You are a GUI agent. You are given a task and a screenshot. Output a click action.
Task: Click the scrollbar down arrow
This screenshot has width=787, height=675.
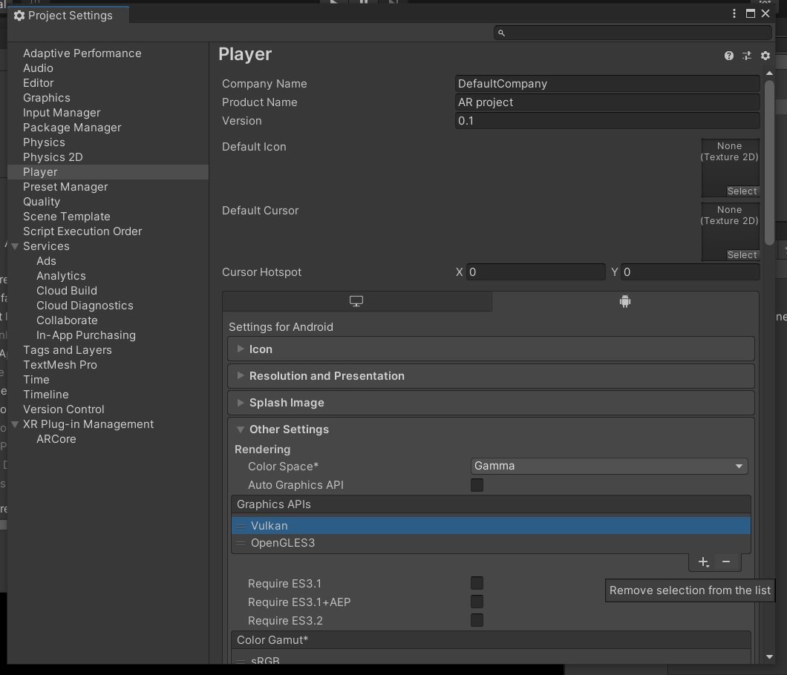point(769,656)
